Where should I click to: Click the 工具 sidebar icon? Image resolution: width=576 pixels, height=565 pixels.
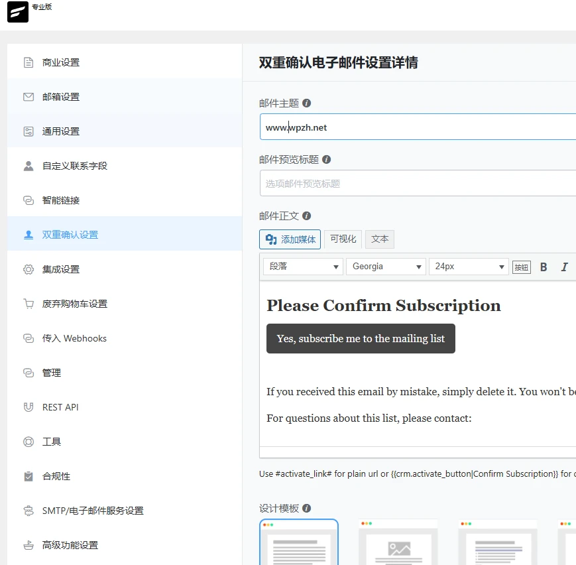click(x=28, y=442)
